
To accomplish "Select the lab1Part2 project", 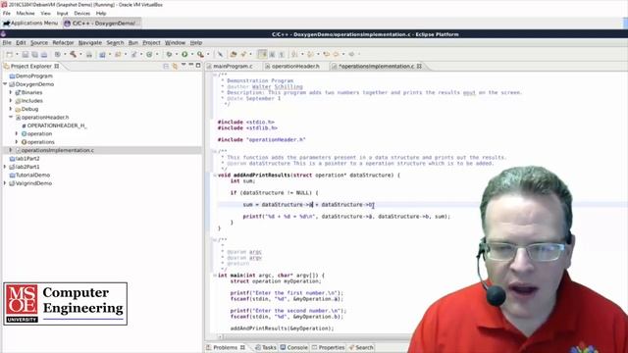I will point(27,159).
